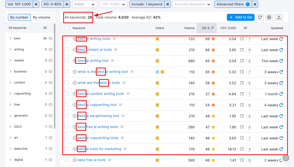Click the refresh icon beside Add to list
Viewport: 294px width, 167px height.
click(260, 17)
